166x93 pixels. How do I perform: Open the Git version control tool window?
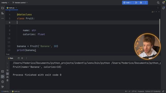coord(3,87)
